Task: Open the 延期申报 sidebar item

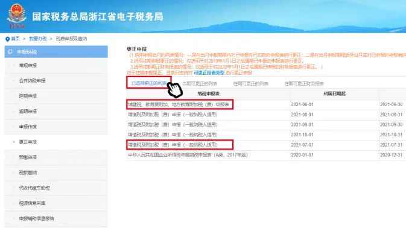Action: coord(28,96)
